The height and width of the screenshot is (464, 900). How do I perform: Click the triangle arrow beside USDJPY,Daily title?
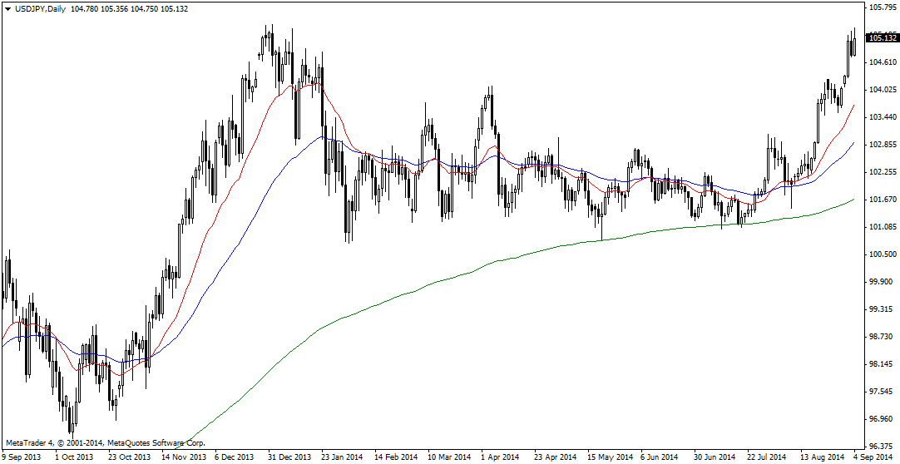click(7, 8)
